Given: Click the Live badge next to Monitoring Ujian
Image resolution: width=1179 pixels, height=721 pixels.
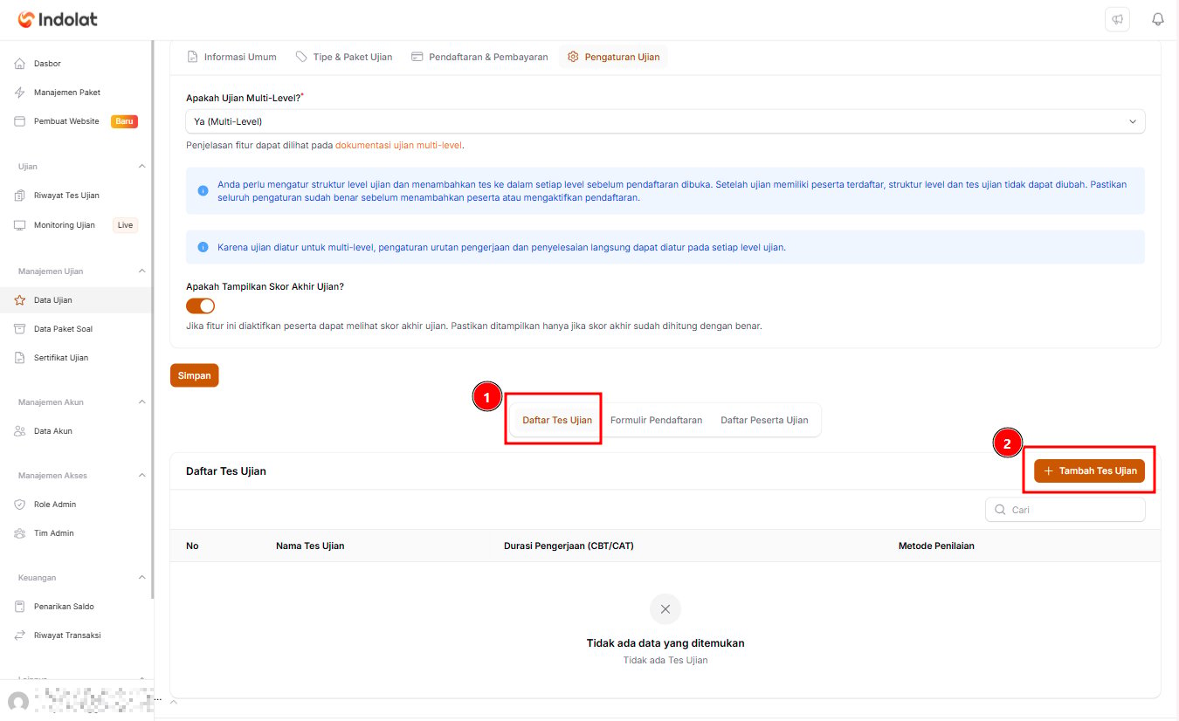Looking at the screenshot, I should (125, 225).
